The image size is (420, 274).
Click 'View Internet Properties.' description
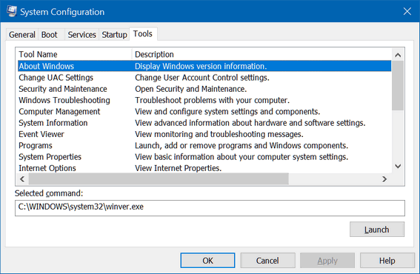178,168
